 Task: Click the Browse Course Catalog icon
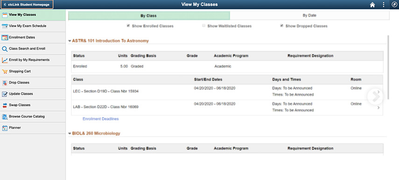click(5, 117)
